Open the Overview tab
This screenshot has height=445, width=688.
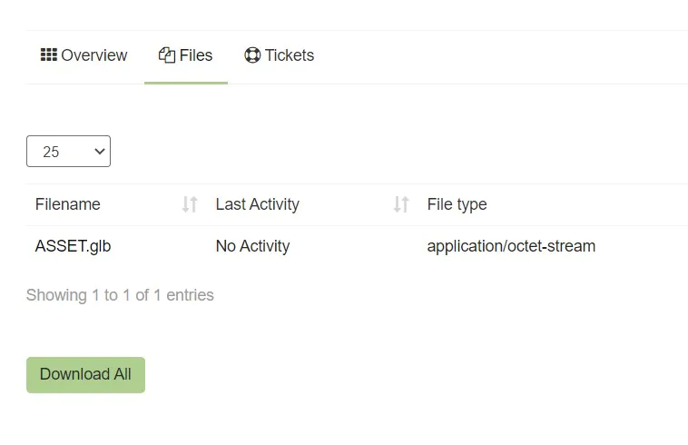(x=84, y=55)
